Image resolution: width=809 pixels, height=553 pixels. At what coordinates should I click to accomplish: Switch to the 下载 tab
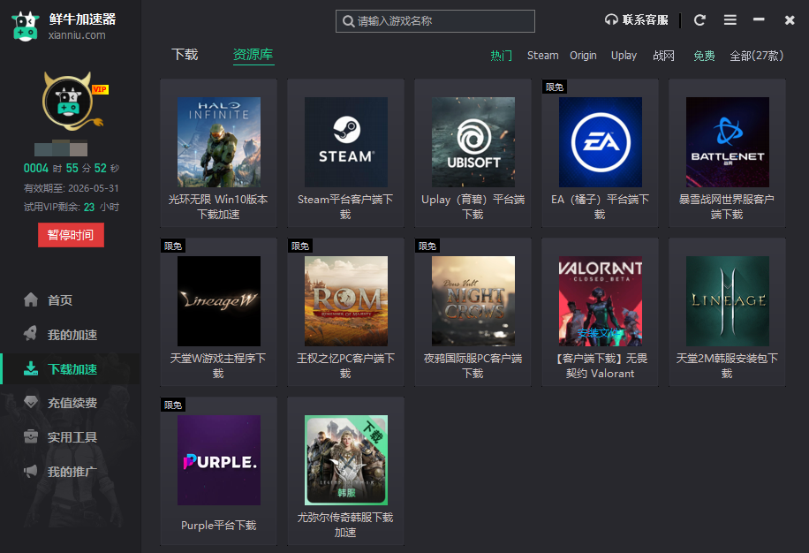coord(185,54)
